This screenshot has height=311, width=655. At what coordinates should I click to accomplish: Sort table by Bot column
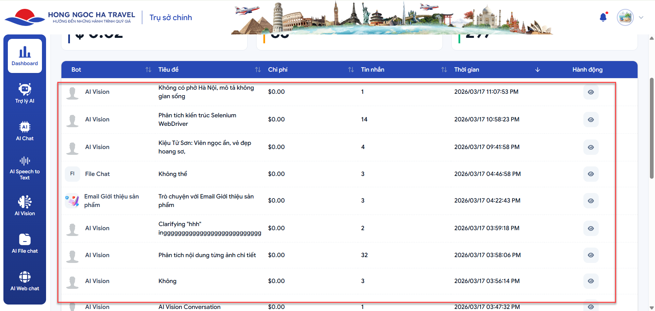(148, 70)
